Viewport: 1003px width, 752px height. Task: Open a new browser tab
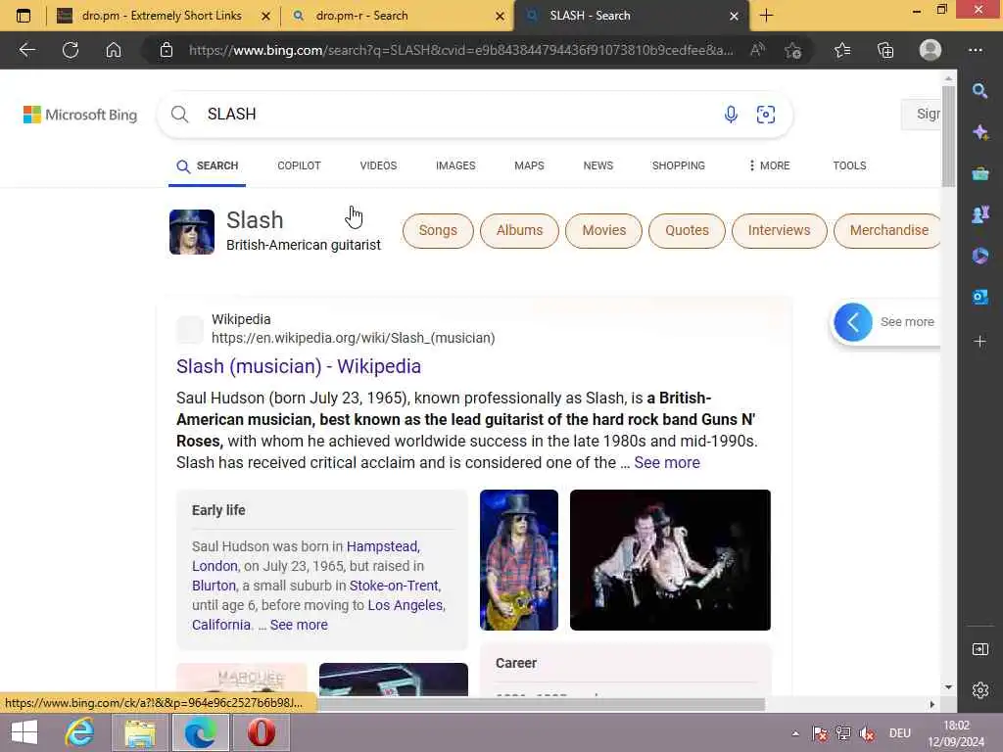(x=766, y=16)
